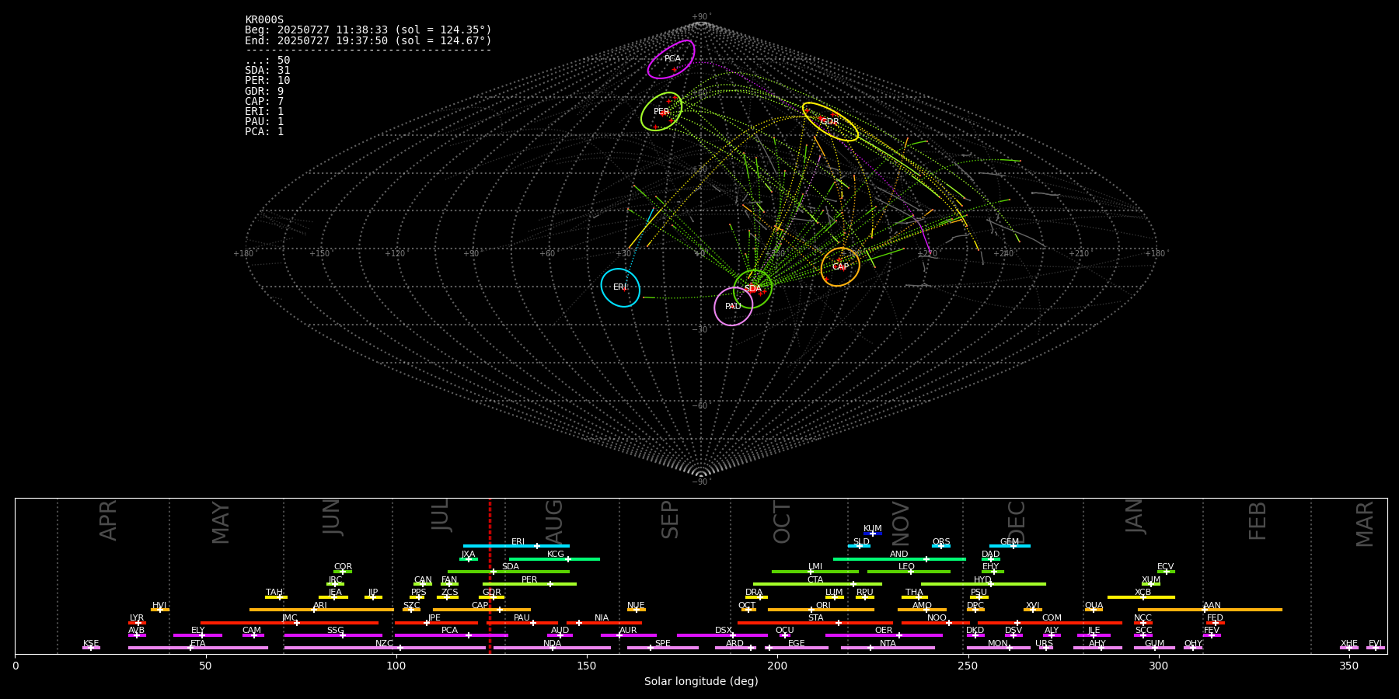This screenshot has width=1399, height=699.
Task: Click the JMC shower bar
Action: tap(290, 622)
